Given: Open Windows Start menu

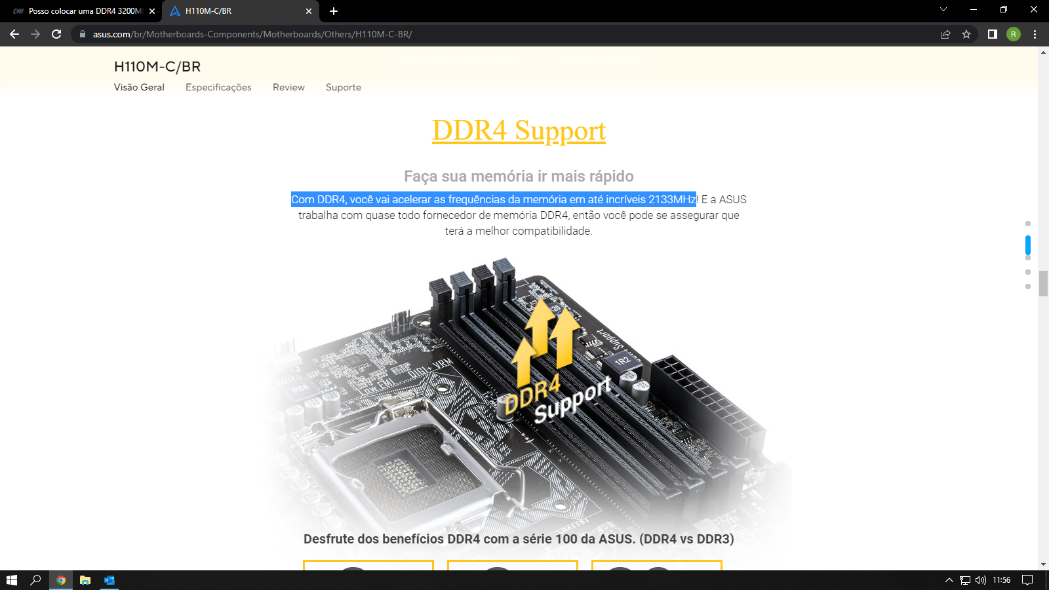Looking at the screenshot, I should [12, 580].
